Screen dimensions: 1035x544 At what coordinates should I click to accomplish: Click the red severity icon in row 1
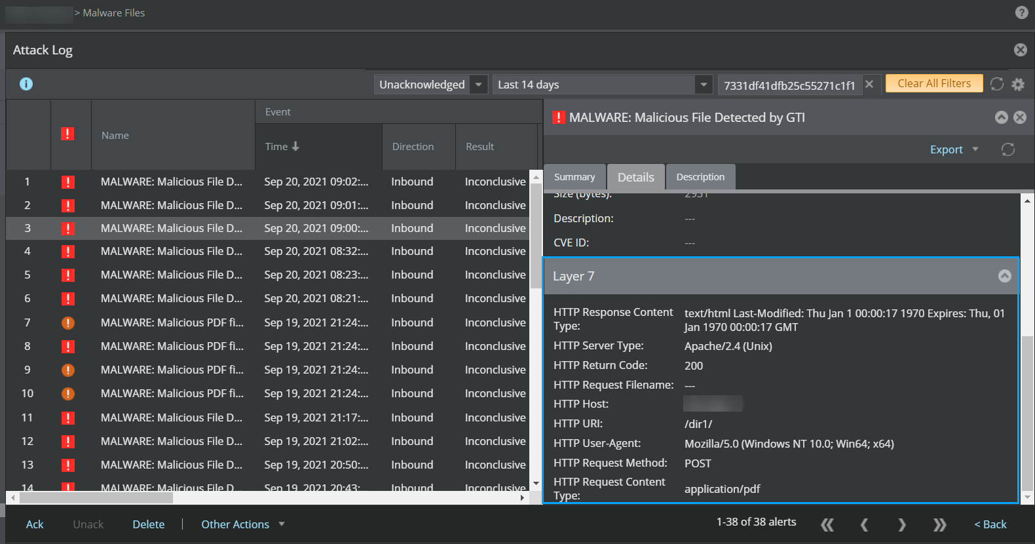click(67, 182)
